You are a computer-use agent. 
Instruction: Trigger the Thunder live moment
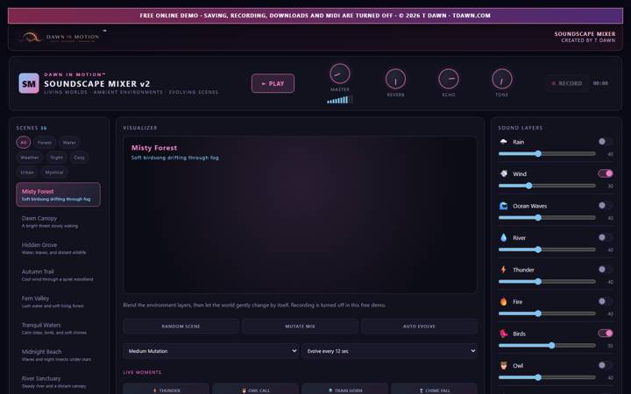167,389
